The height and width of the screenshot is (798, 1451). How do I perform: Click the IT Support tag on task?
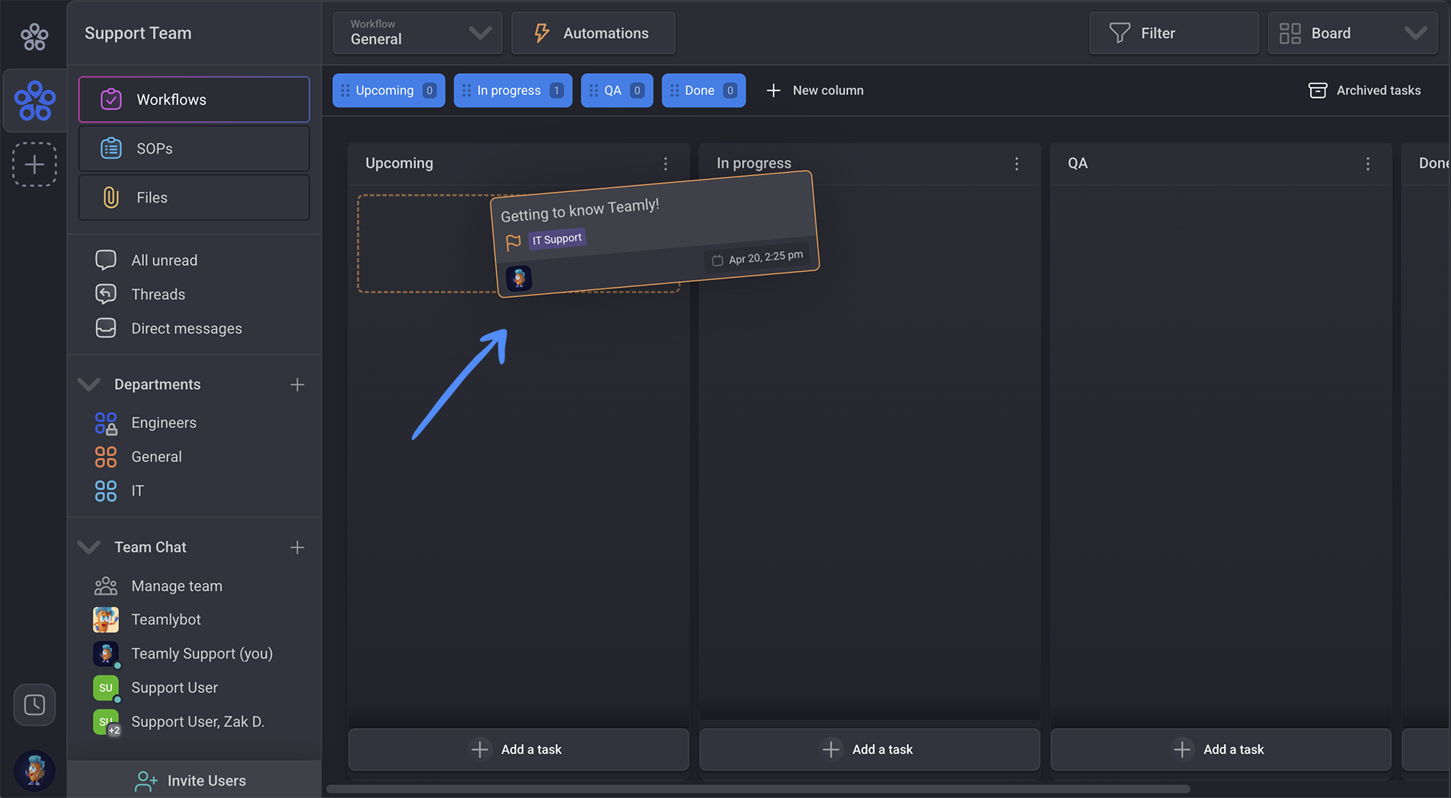click(557, 239)
